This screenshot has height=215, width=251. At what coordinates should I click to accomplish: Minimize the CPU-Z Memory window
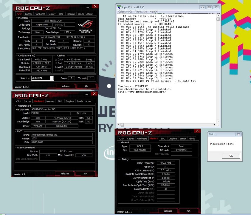190,131
